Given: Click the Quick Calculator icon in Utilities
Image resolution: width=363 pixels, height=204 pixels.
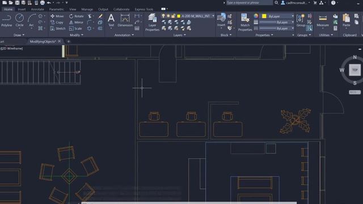Looking at the screenshot, I should pos(335,28).
